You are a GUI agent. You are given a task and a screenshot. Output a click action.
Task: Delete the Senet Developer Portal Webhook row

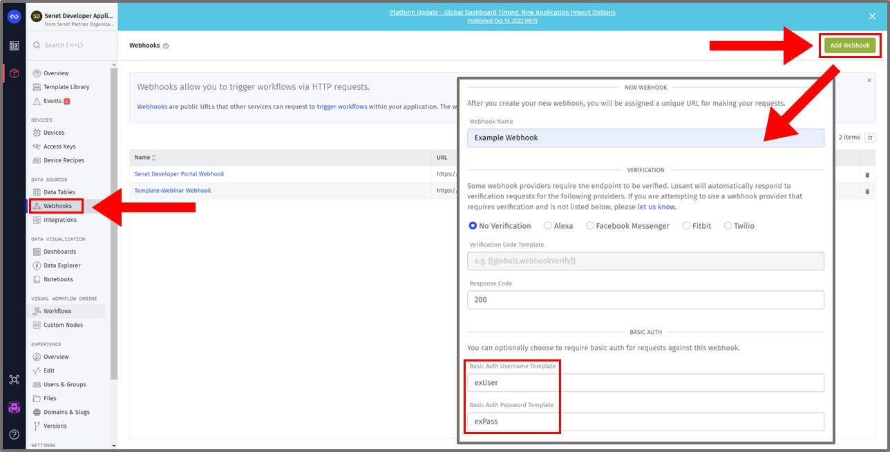click(x=868, y=175)
